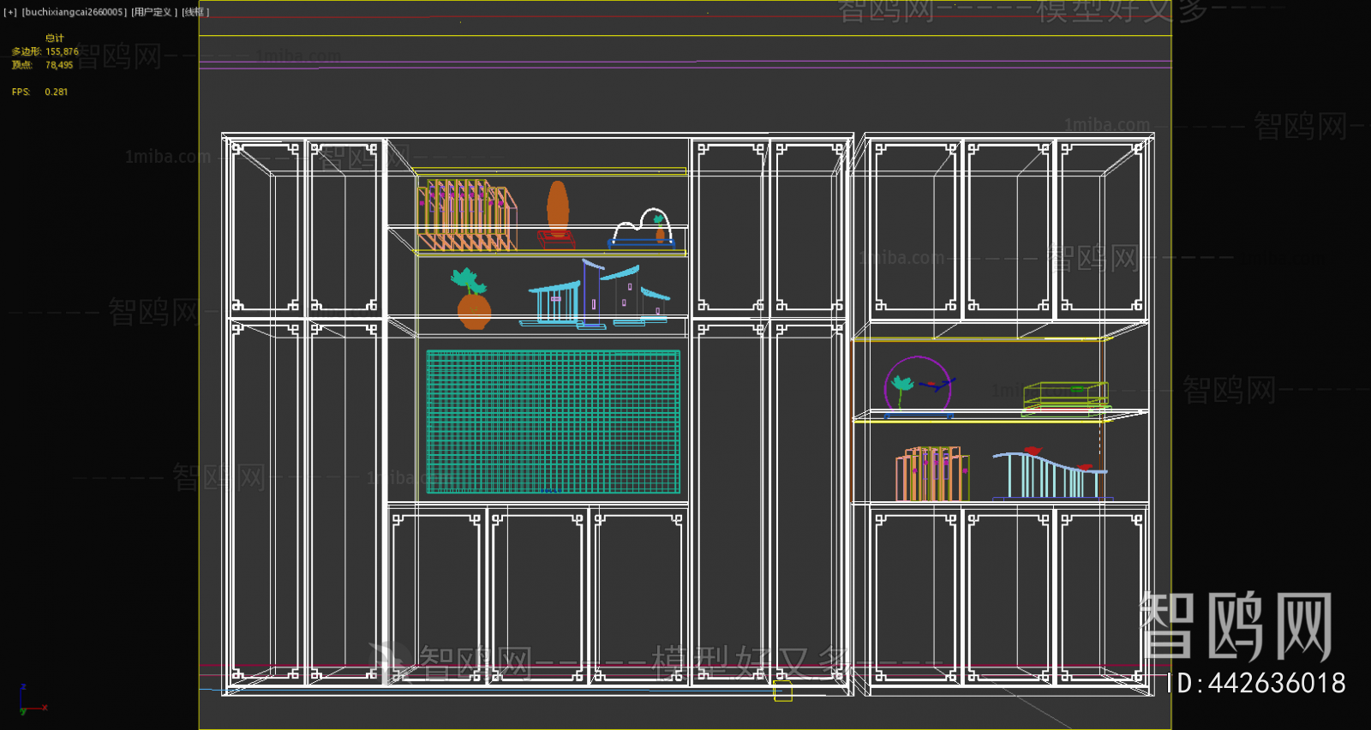Viewport: 1371px width, 730px height.
Task: Select the pink books on top shelf
Action: pyautogui.click(x=466, y=216)
